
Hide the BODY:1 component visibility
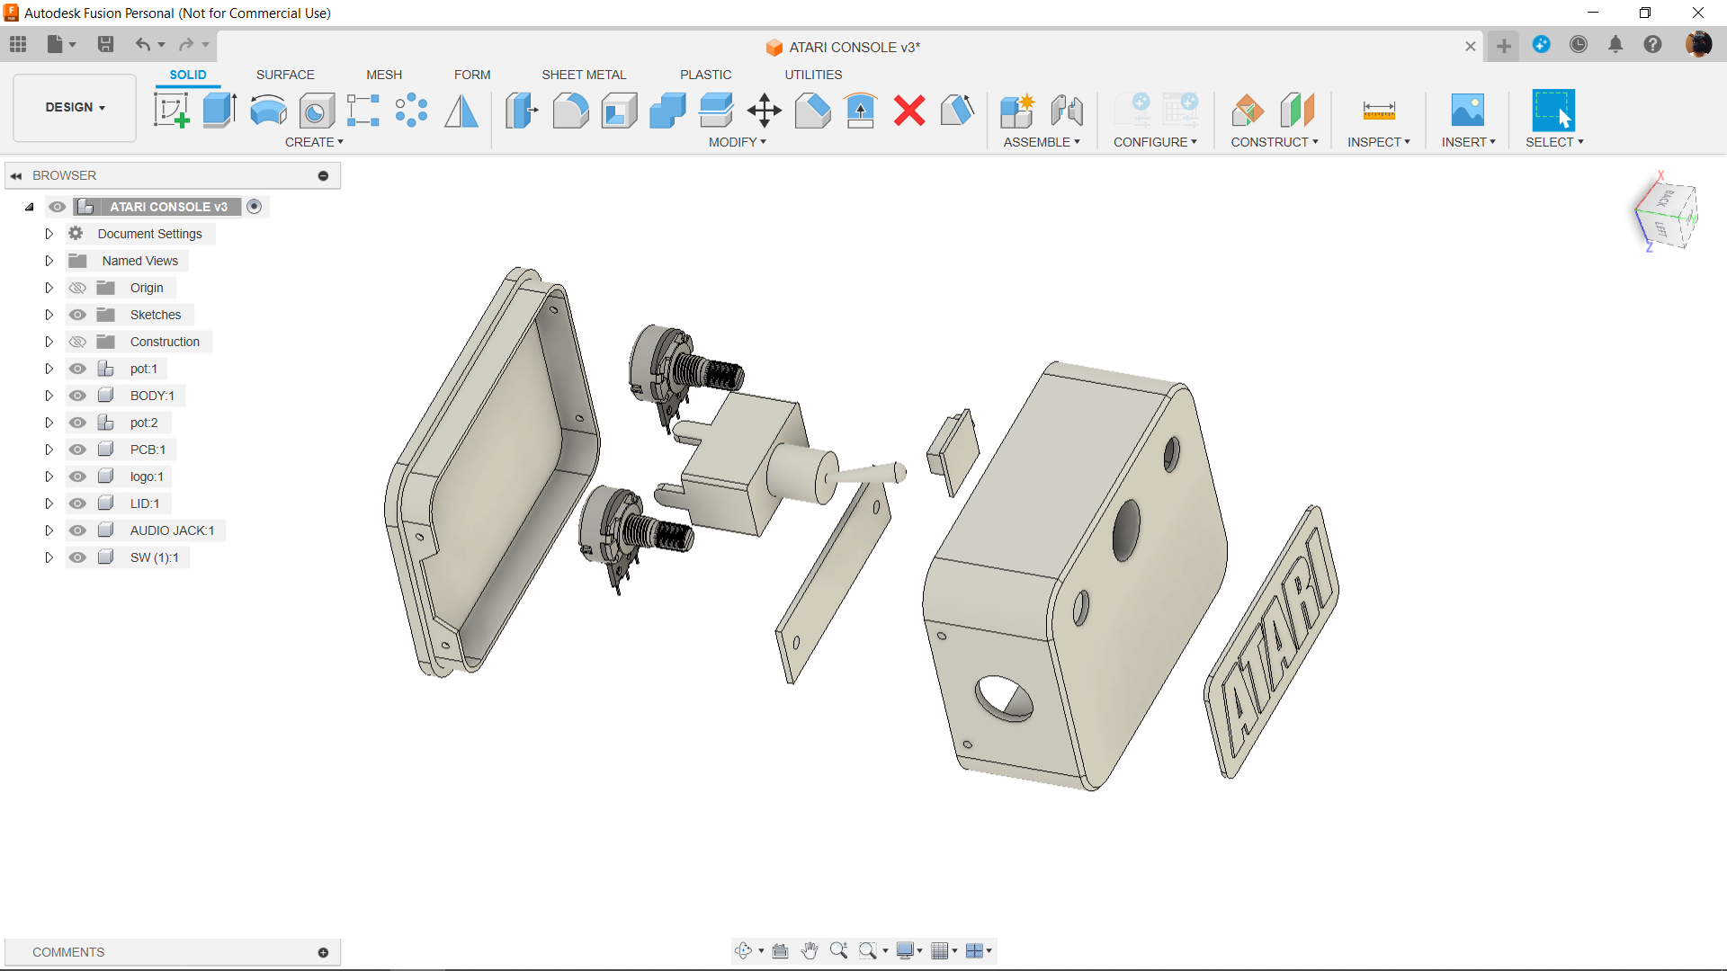[78, 396]
